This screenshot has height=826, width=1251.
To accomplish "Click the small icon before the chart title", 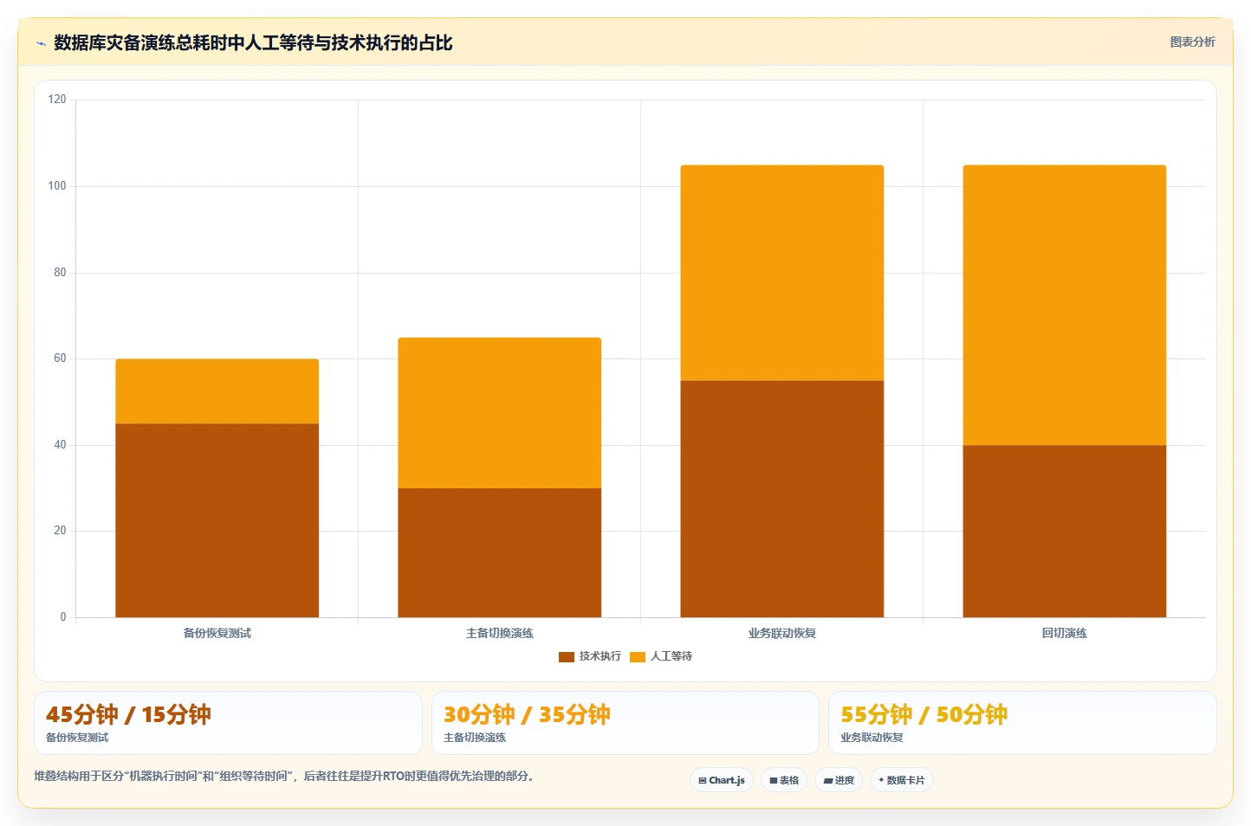I will (41, 43).
